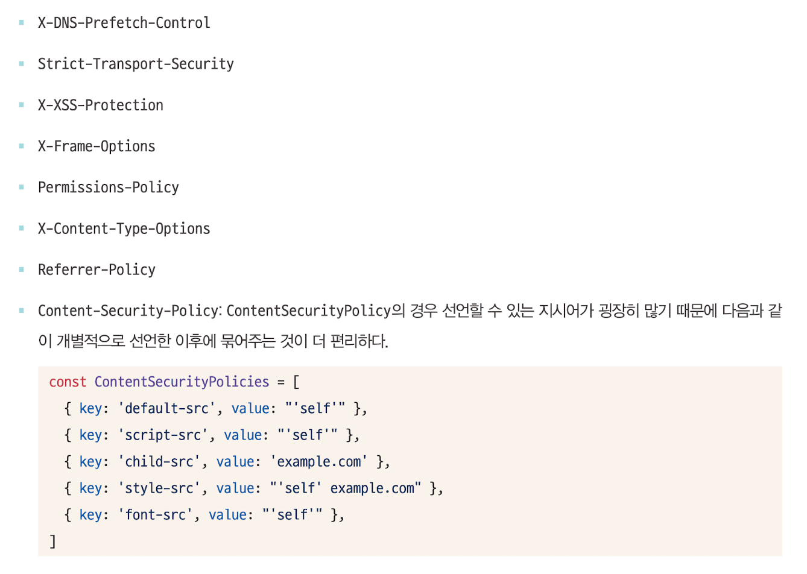Click the 'default-src' code line
This screenshot has height=574, width=807.
(215, 408)
